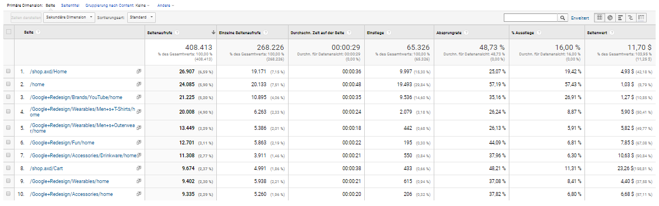Open the /shop.axd/Cart page link

click(47, 168)
